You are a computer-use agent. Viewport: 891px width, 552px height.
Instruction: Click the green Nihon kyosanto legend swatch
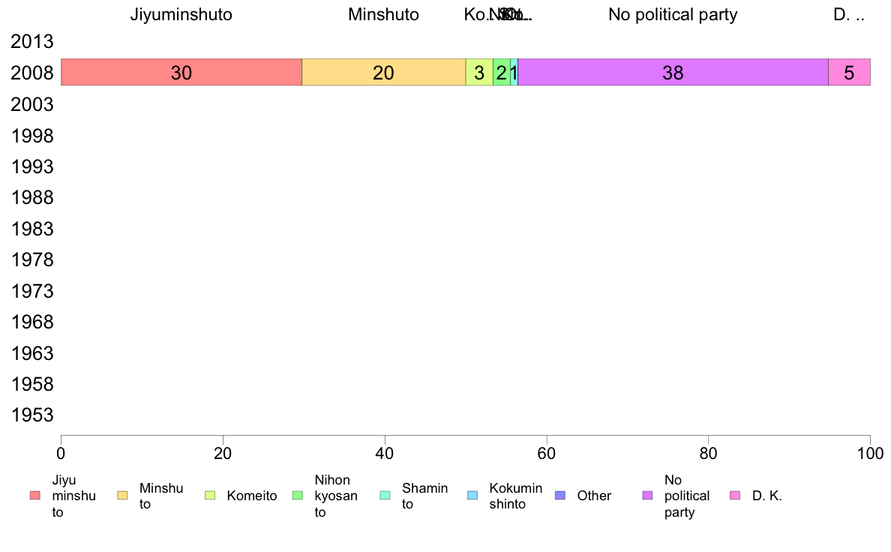click(297, 496)
